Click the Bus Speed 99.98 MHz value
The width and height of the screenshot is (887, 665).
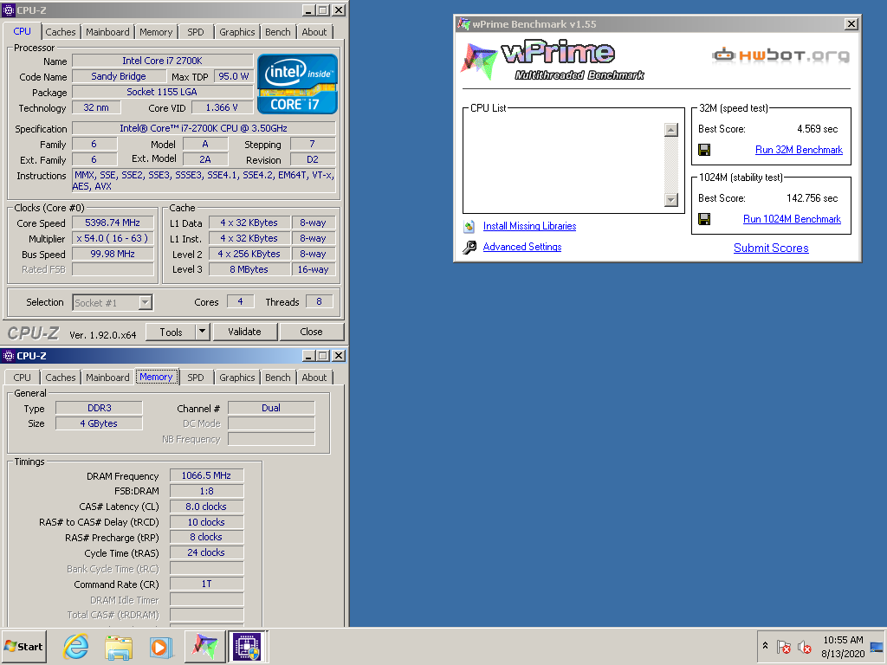(113, 255)
